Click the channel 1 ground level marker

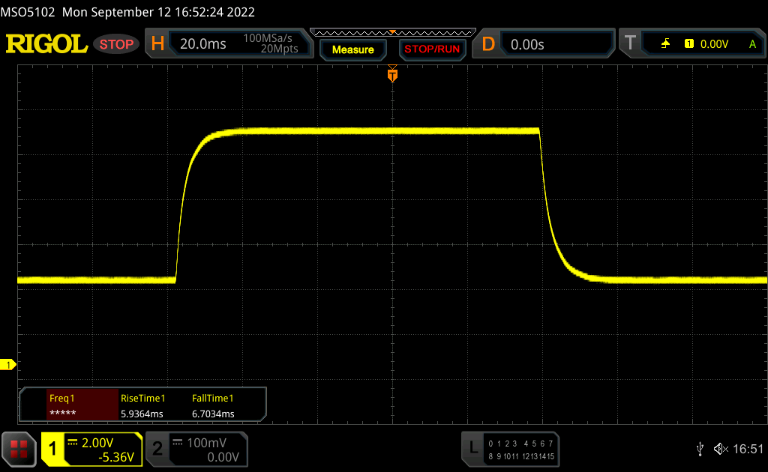pyautogui.click(x=7, y=365)
